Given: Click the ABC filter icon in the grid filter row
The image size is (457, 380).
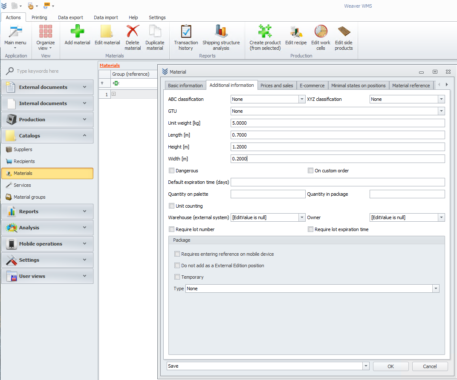Looking at the screenshot, I should 116,83.
